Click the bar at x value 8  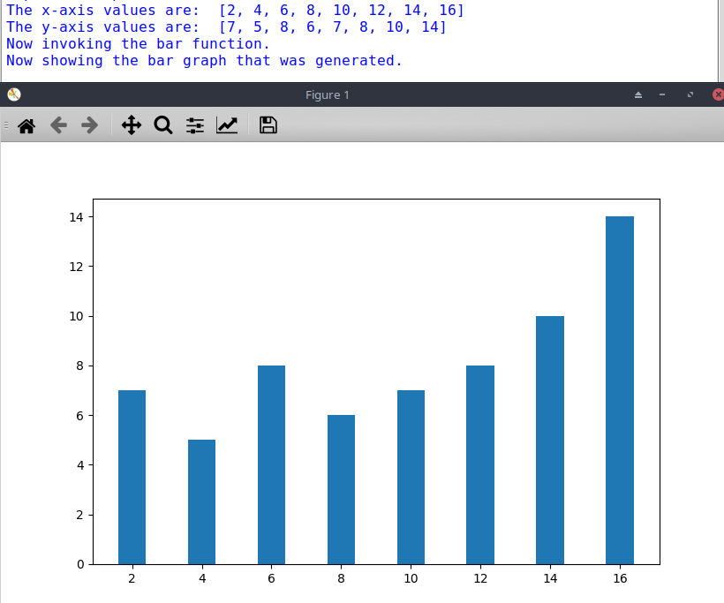click(341, 489)
